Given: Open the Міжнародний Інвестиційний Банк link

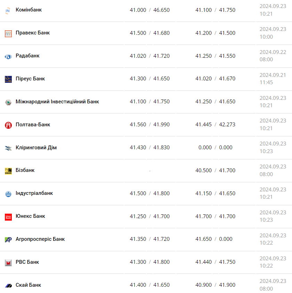Looking at the screenshot, I should [x=57, y=102].
